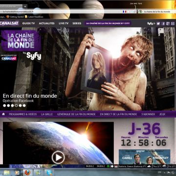Select the first carousel slide dot
176x176 pixels.
[4, 106]
